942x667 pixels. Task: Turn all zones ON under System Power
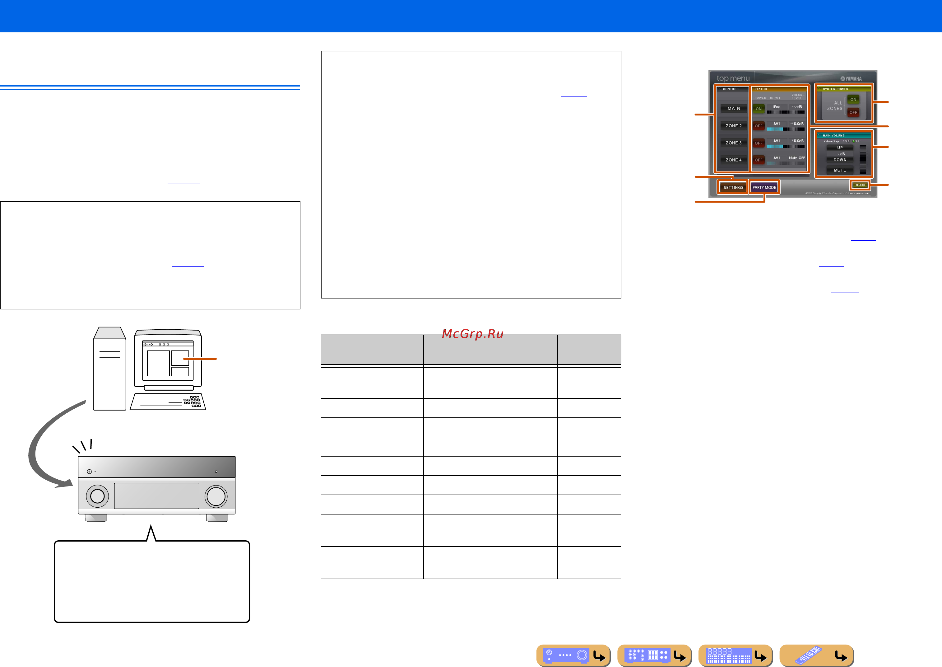click(x=853, y=99)
